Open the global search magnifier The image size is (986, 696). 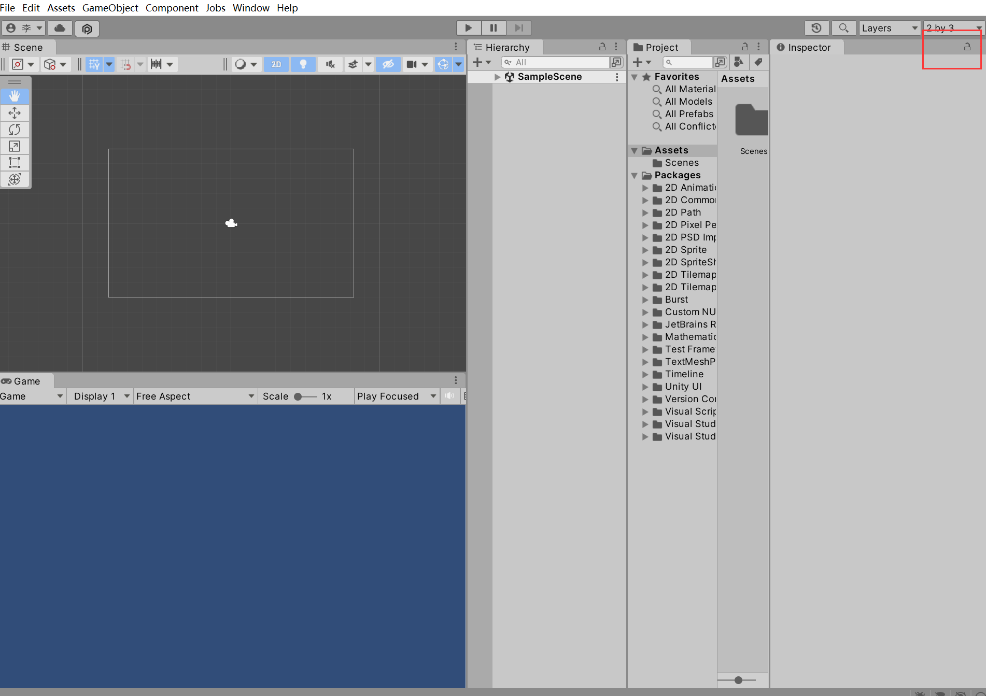pos(843,28)
